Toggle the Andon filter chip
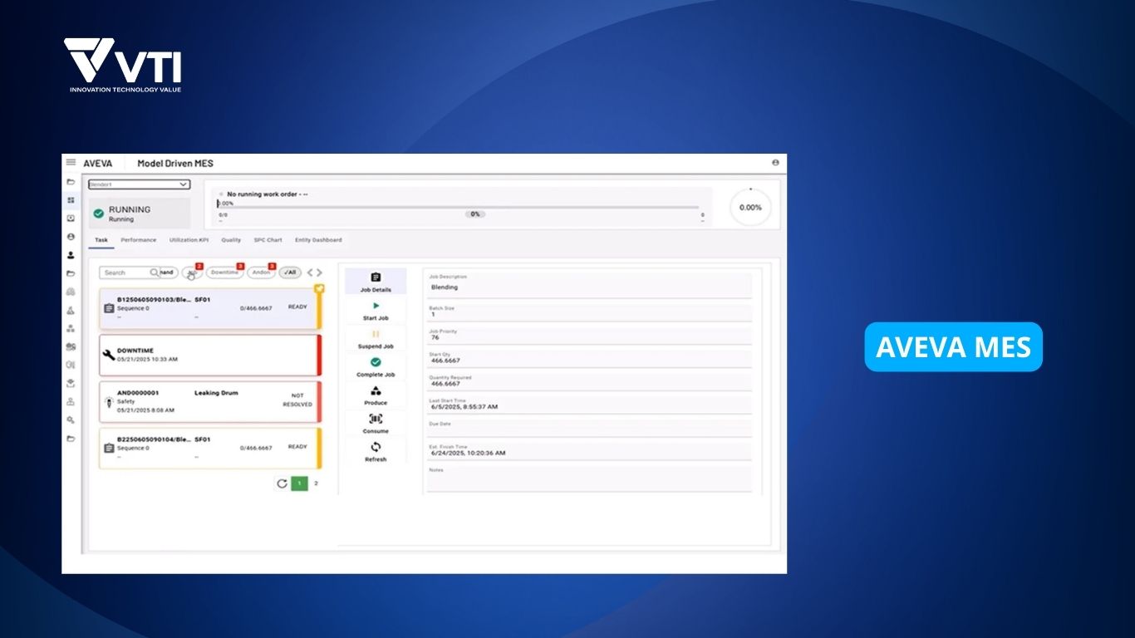Screen dimensions: 1135x638 pyautogui.click(x=261, y=272)
